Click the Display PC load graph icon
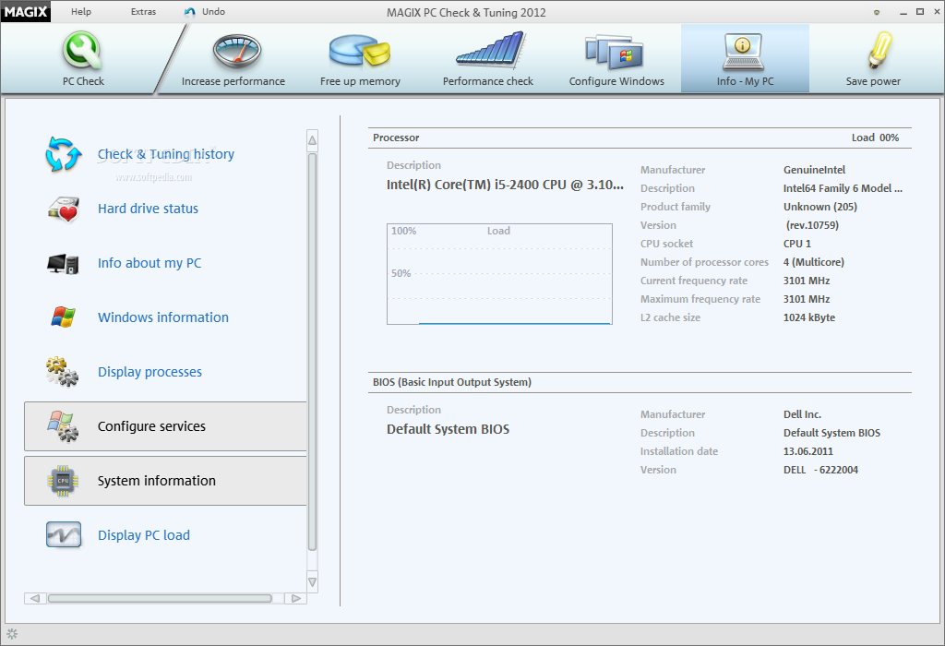 pyautogui.click(x=64, y=535)
